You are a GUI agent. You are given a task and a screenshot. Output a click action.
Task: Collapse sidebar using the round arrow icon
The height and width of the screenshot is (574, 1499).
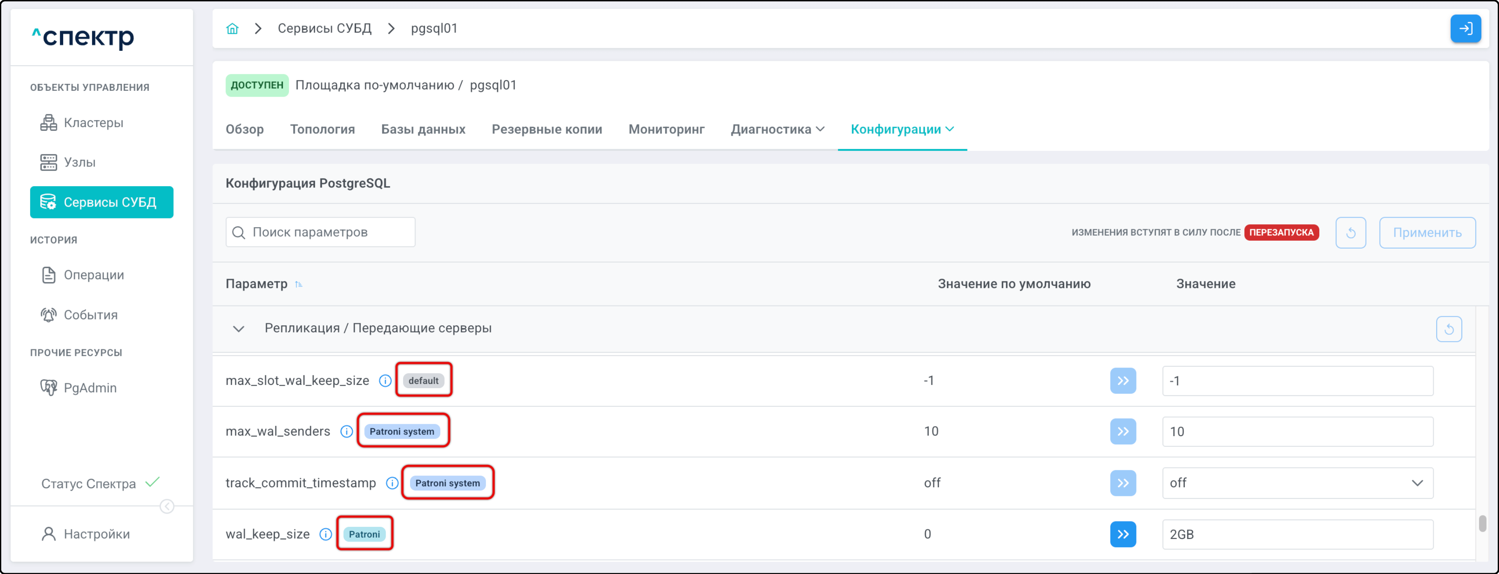(x=167, y=506)
